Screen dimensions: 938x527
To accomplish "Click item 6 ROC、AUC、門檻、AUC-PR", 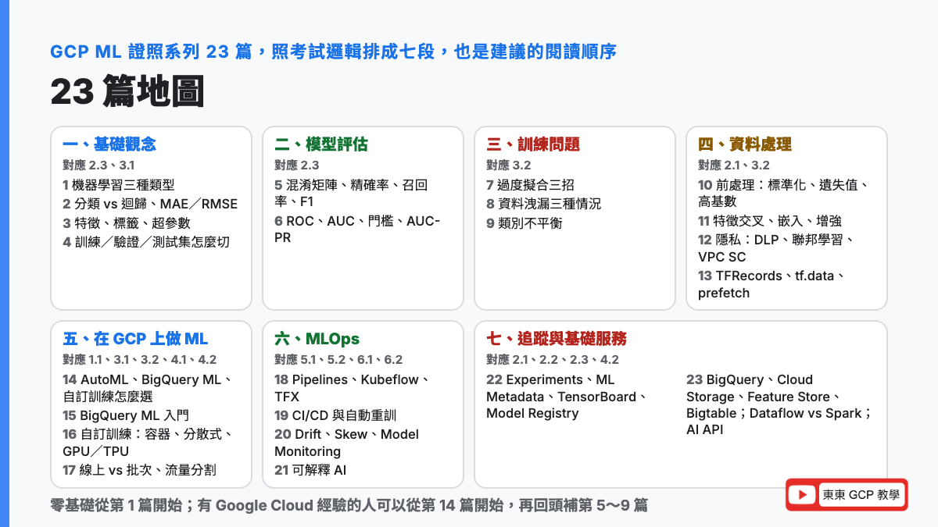I will tap(357, 229).
